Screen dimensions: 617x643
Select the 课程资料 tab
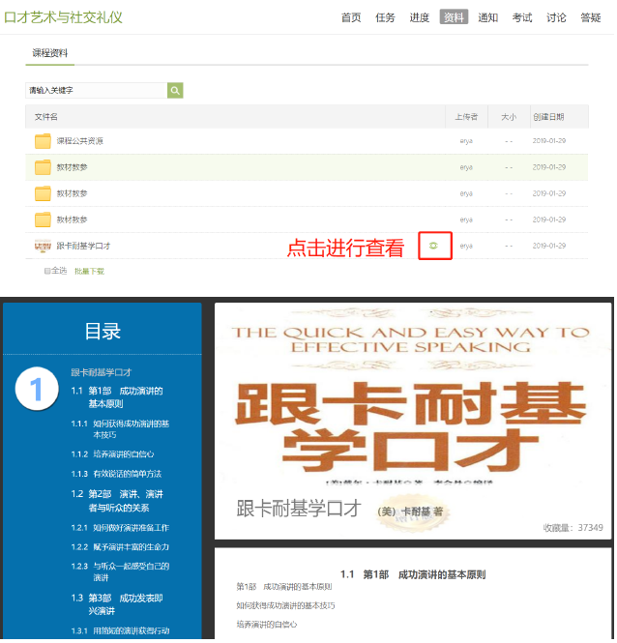(x=50, y=53)
